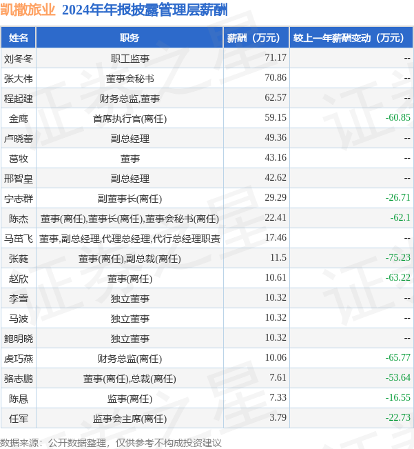The height and width of the screenshot is (449, 414).
Task: Click the 数据来源 disclaimer footer text
Action: pos(111,443)
